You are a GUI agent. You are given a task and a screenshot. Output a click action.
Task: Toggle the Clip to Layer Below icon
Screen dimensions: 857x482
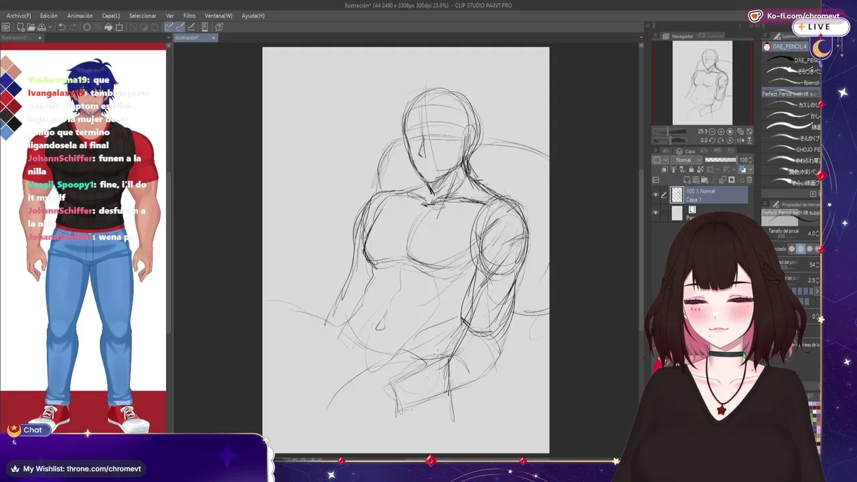coord(664,170)
